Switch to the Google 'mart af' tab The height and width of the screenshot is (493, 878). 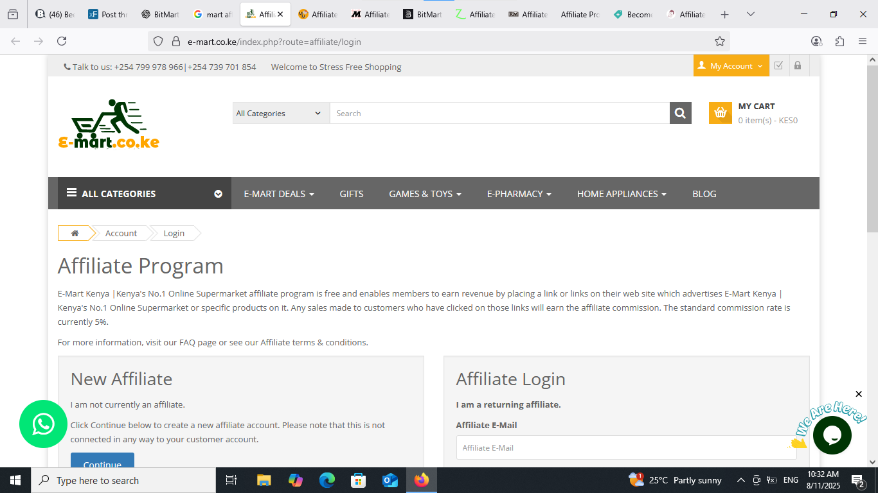coord(213,14)
